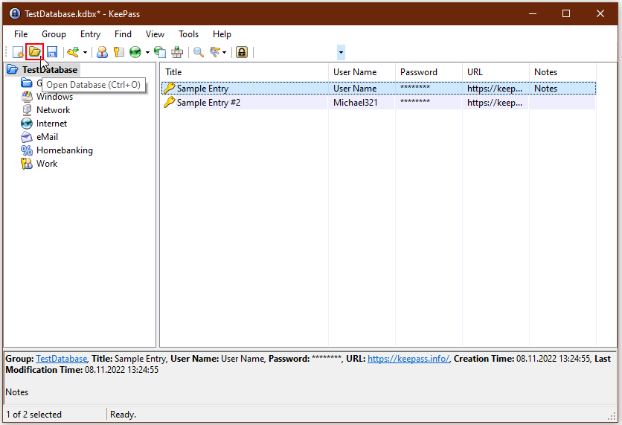
Task: Click the Internet group globe icon
Action: click(27, 124)
